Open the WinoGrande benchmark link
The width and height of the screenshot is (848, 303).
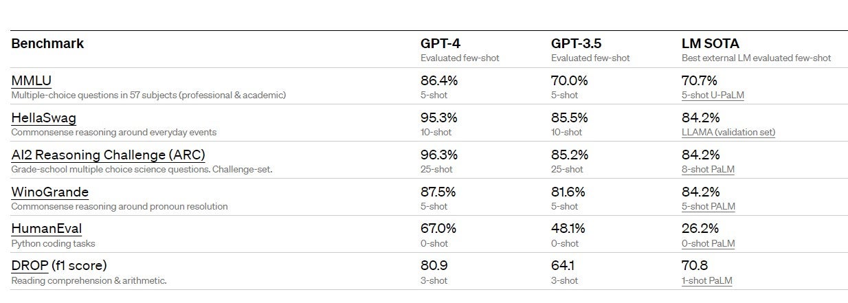point(49,192)
